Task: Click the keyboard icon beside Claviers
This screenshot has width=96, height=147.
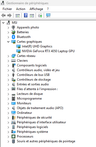Action: pyautogui.click(x=13, y=61)
